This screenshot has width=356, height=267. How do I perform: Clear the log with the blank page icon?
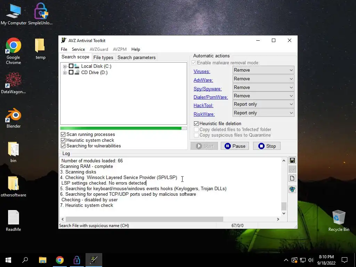point(292,178)
